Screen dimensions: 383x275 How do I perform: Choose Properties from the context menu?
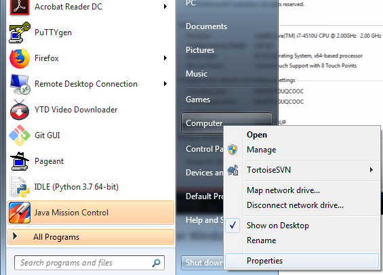click(x=302, y=261)
